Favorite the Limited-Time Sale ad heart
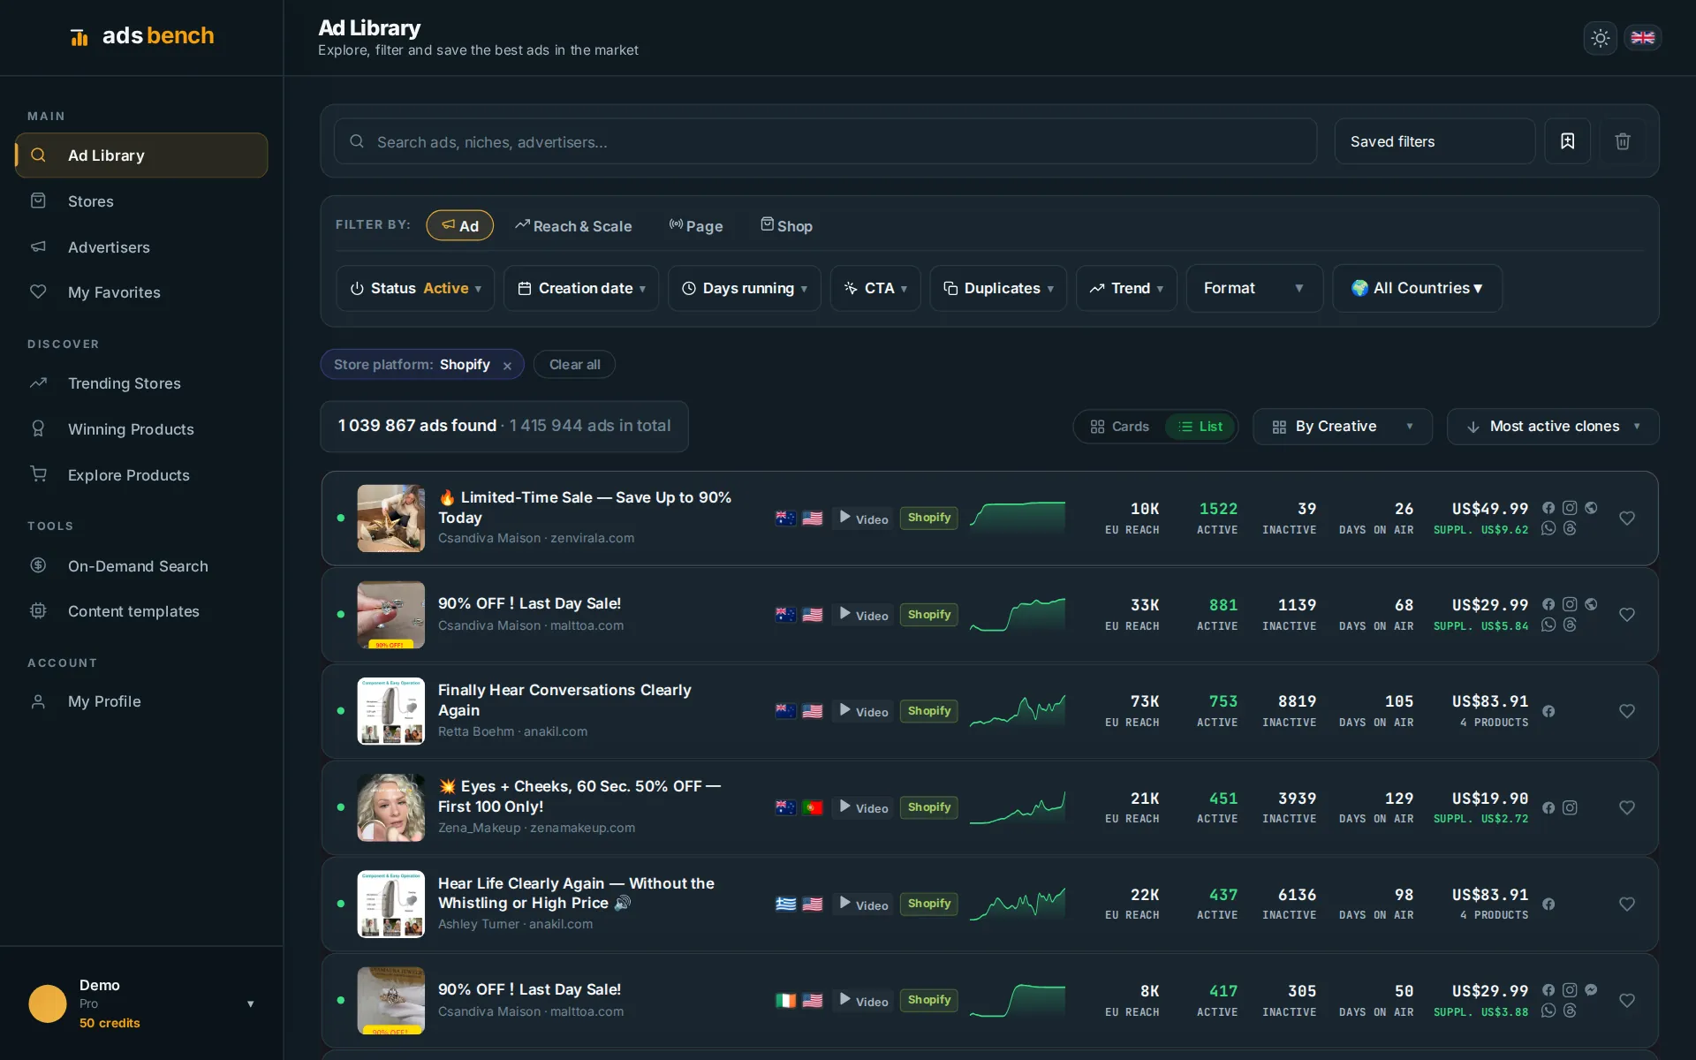This screenshot has height=1060, width=1696. [x=1626, y=519]
